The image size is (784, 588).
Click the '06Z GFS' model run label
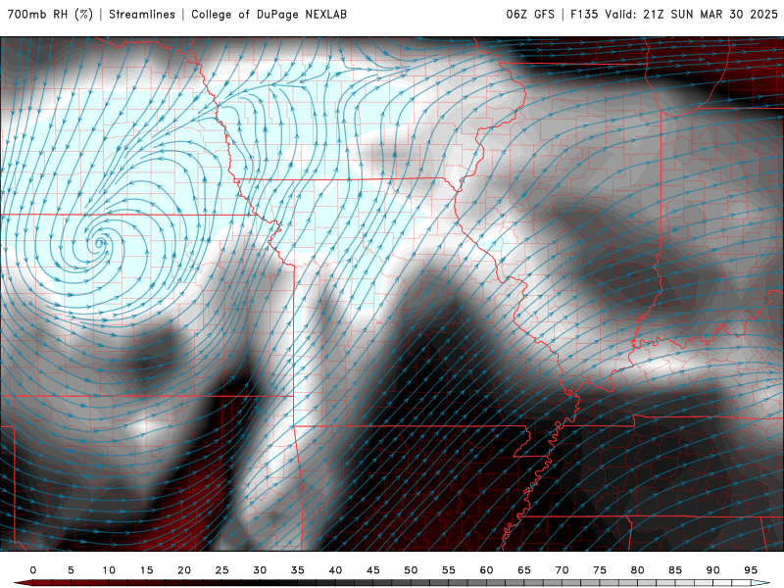(530, 14)
